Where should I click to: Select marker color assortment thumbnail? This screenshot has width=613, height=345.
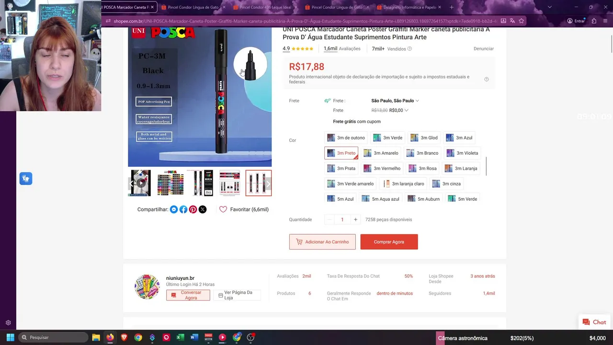coord(170,183)
